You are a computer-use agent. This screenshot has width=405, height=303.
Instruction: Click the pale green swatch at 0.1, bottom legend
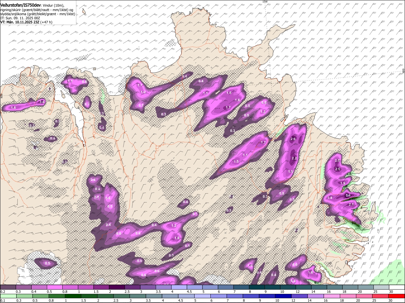point(8,296)
